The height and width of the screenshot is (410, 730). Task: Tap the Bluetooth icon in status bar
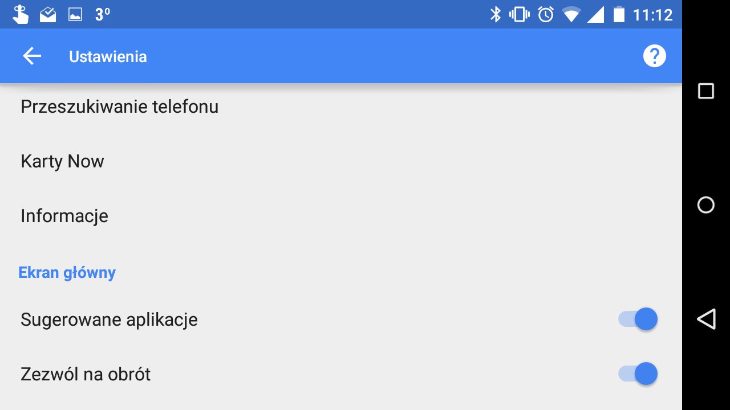(x=495, y=14)
